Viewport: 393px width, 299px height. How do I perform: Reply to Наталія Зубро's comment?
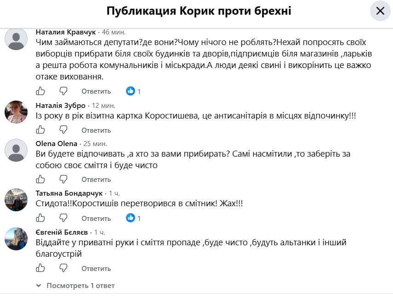(96, 130)
